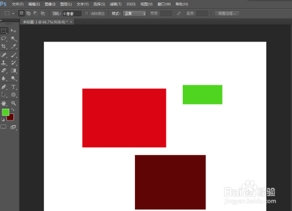The image size is (292, 211).
Task: Click the bright red rectangle on canvas
Action: tap(124, 118)
